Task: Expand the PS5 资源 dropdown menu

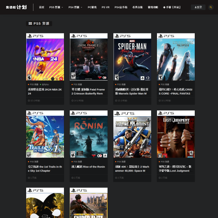Action: pyautogui.click(x=56, y=7)
